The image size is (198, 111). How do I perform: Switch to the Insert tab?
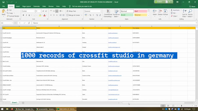18,6
